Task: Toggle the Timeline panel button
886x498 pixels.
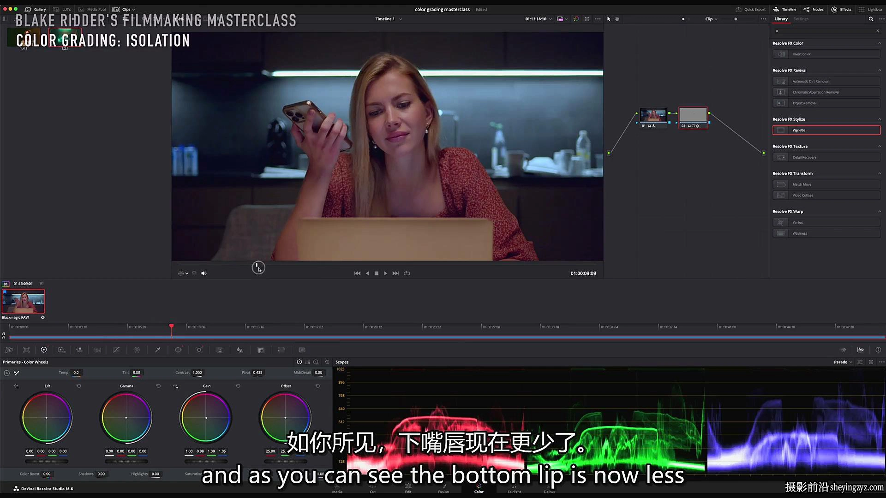Action: (784, 9)
